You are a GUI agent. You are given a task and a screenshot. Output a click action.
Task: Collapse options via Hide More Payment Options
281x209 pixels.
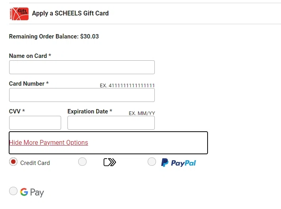click(x=48, y=143)
